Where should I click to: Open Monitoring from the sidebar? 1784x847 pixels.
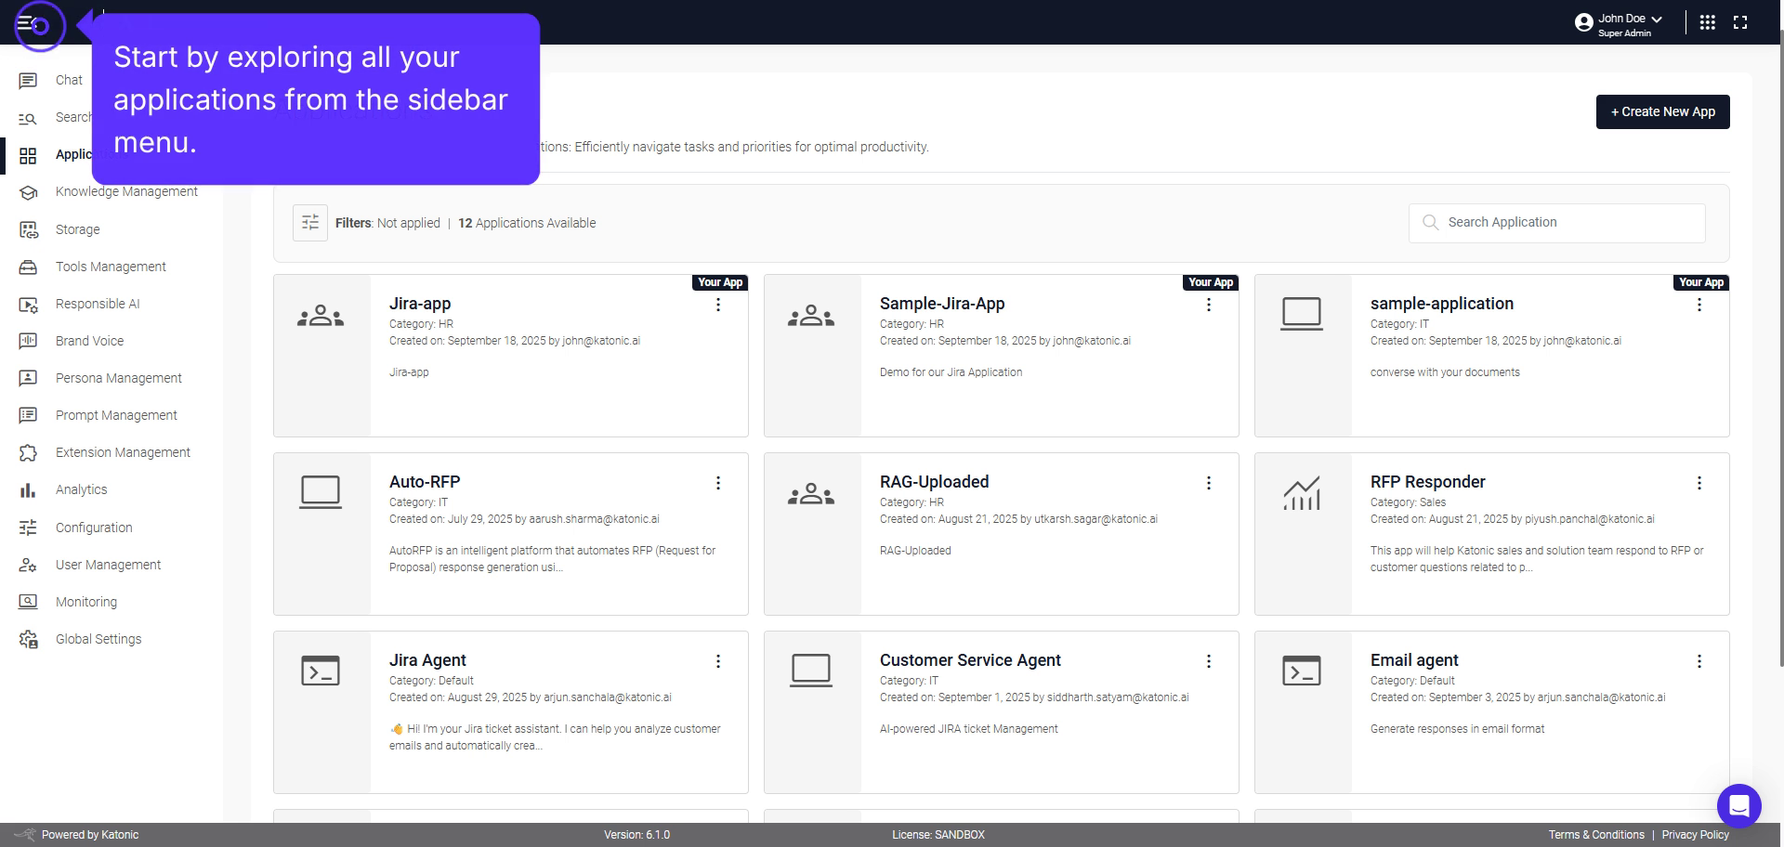click(85, 601)
